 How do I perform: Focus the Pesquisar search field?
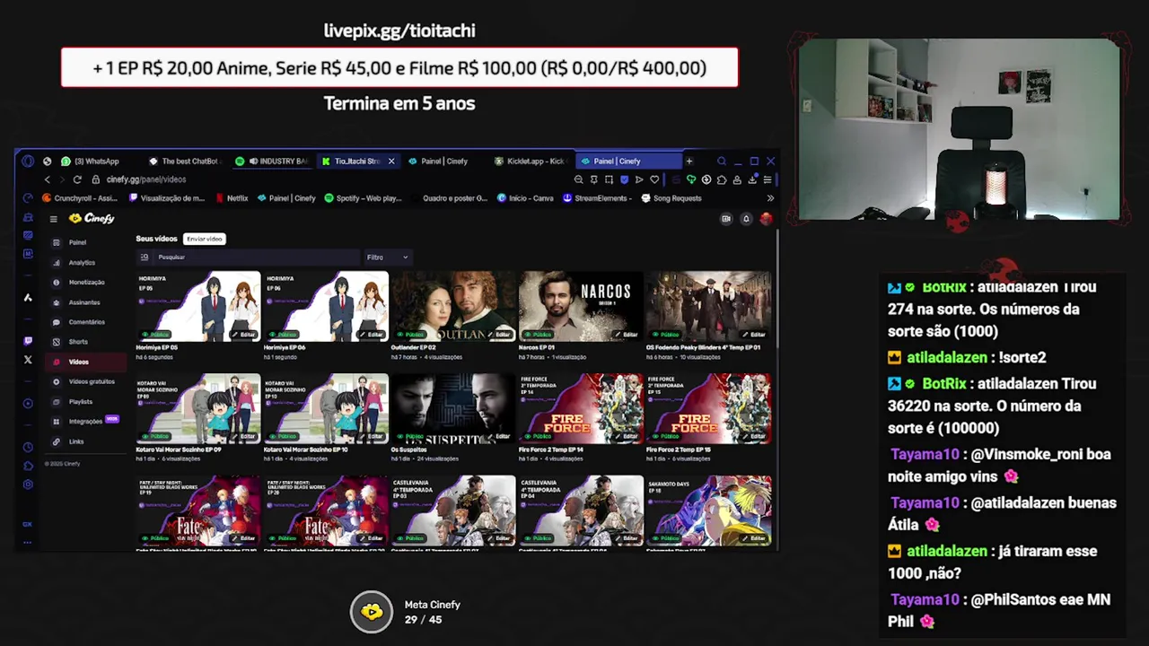pyautogui.click(x=248, y=258)
